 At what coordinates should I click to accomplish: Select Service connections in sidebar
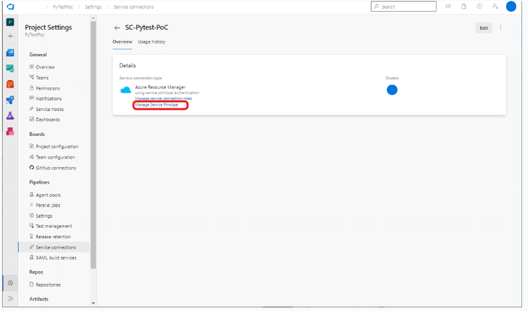(x=54, y=248)
